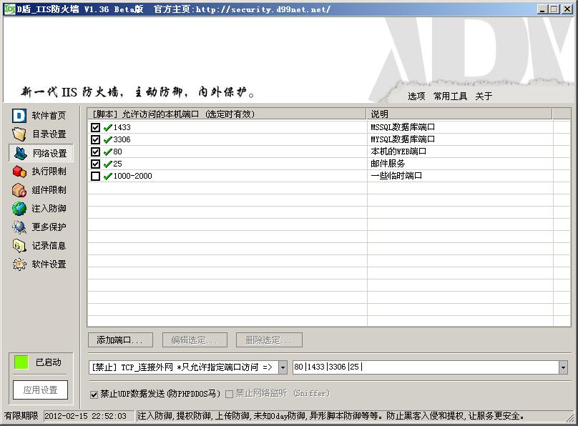Select the MYSQL数据库端口 description cell
578x426 pixels.
(403, 139)
